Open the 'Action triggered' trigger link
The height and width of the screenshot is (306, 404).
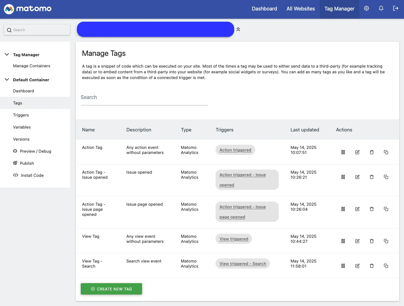coord(235,150)
